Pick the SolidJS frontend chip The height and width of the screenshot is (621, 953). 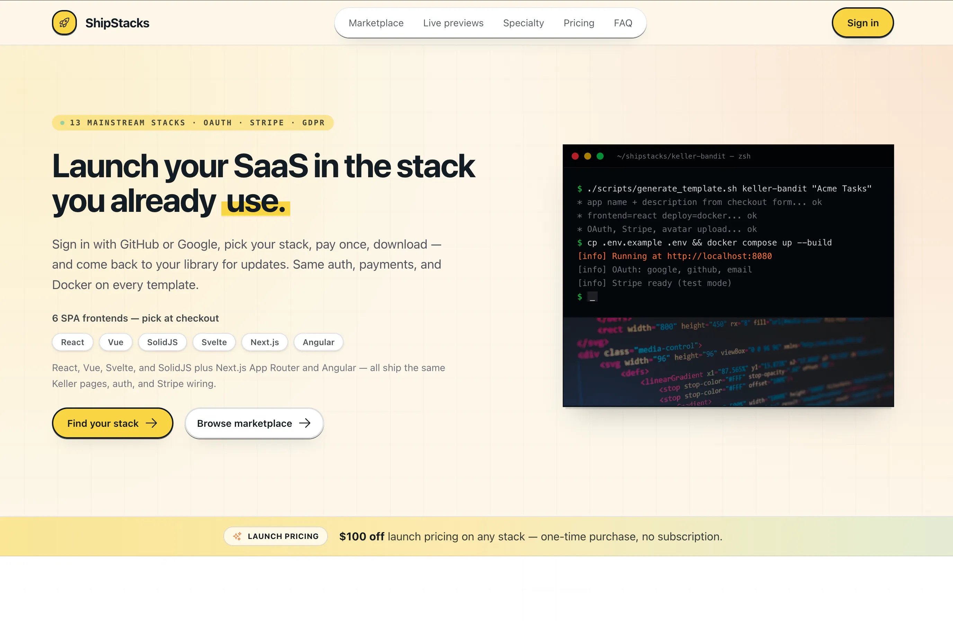tap(162, 342)
